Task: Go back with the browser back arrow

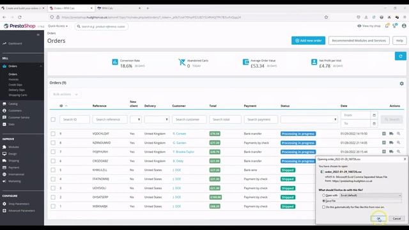Action: (4, 17)
